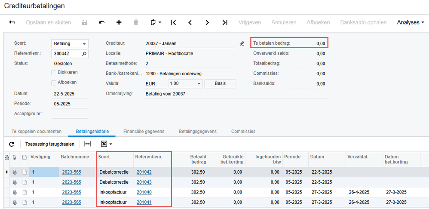Switch to Commissies tab
The height and width of the screenshot is (209, 429).
pyautogui.click(x=243, y=132)
